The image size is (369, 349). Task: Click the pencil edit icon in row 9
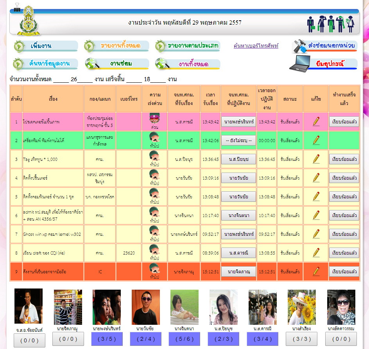[x=316, y=272]
